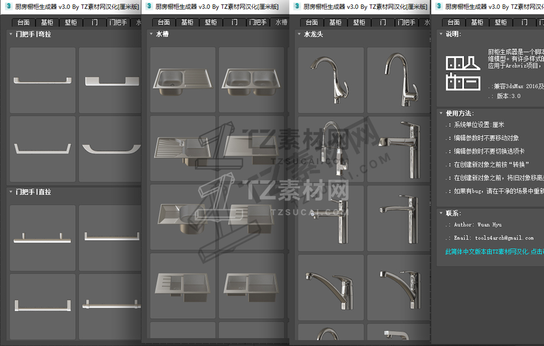Collapse the 联系 section
Image resolution: width=544 pixels, height=346 pixels.
tap(441, 213)
